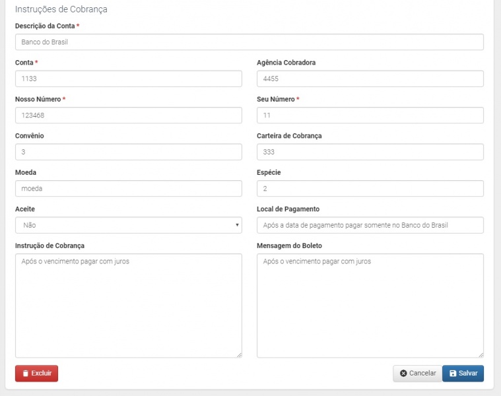501x396 pixels.
Task: Click the Excluir delete button
Action: click(x=36, y=374)
